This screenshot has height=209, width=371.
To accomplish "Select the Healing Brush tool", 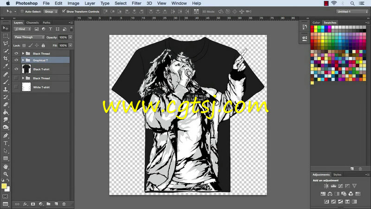I will tap(6, 74).
